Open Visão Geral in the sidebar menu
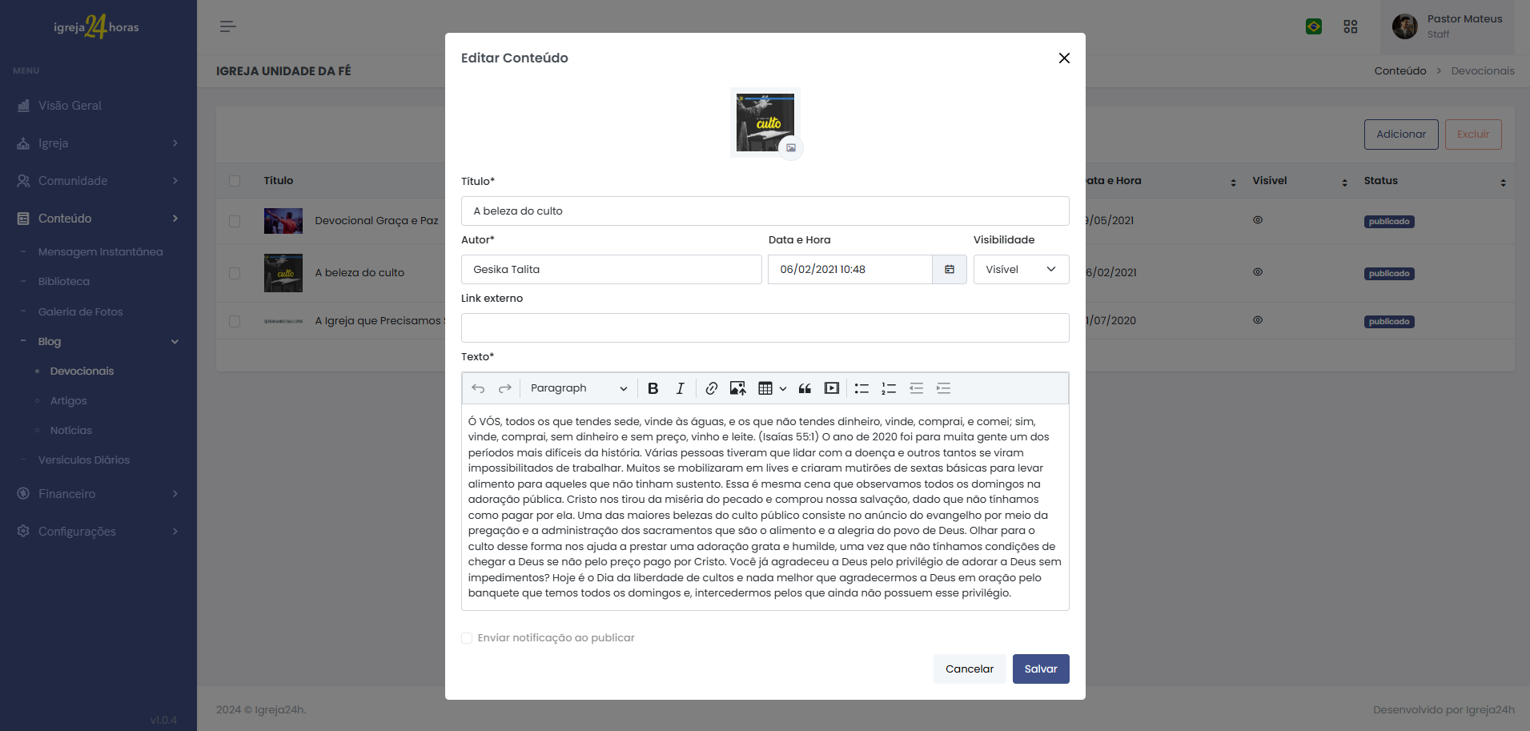 [70, 106]
